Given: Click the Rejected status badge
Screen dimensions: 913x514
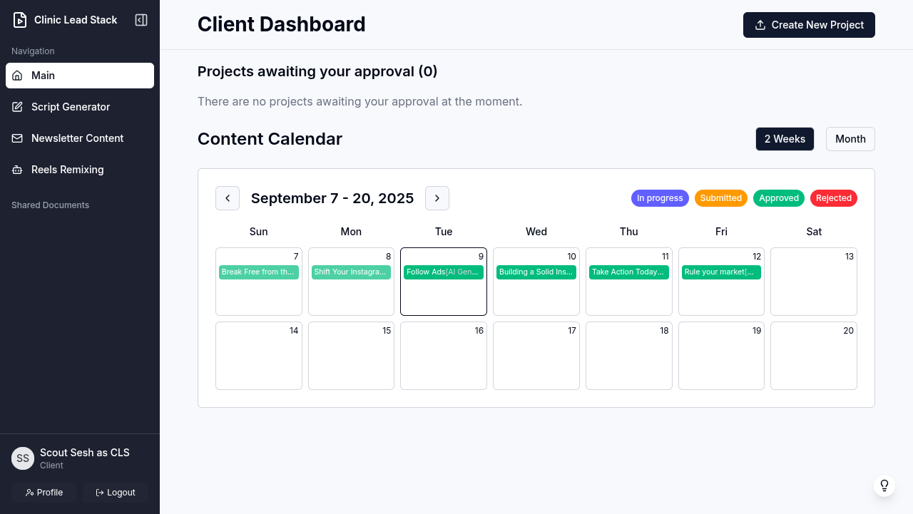Looking at the screenshot, I should (x=833, y=198).
